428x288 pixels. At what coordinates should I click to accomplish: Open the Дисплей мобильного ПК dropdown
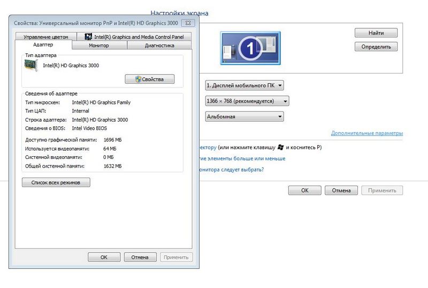pyautogui.click(x=244, y=85)
